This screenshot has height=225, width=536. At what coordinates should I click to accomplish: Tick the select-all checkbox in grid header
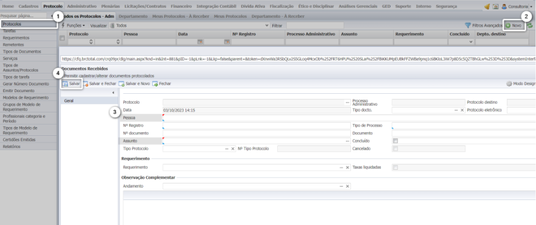click(x=62, y=38)
